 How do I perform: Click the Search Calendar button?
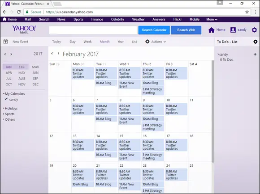pos(154,30)
